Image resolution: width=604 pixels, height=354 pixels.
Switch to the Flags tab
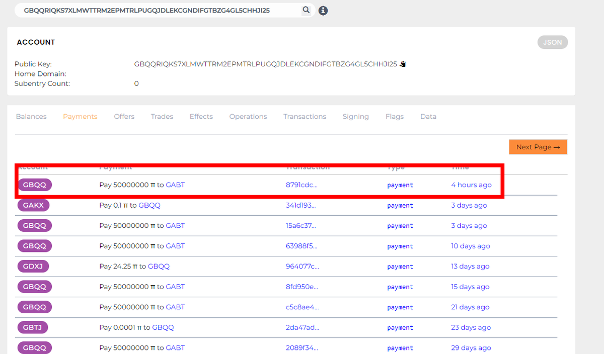coord(395,117)
